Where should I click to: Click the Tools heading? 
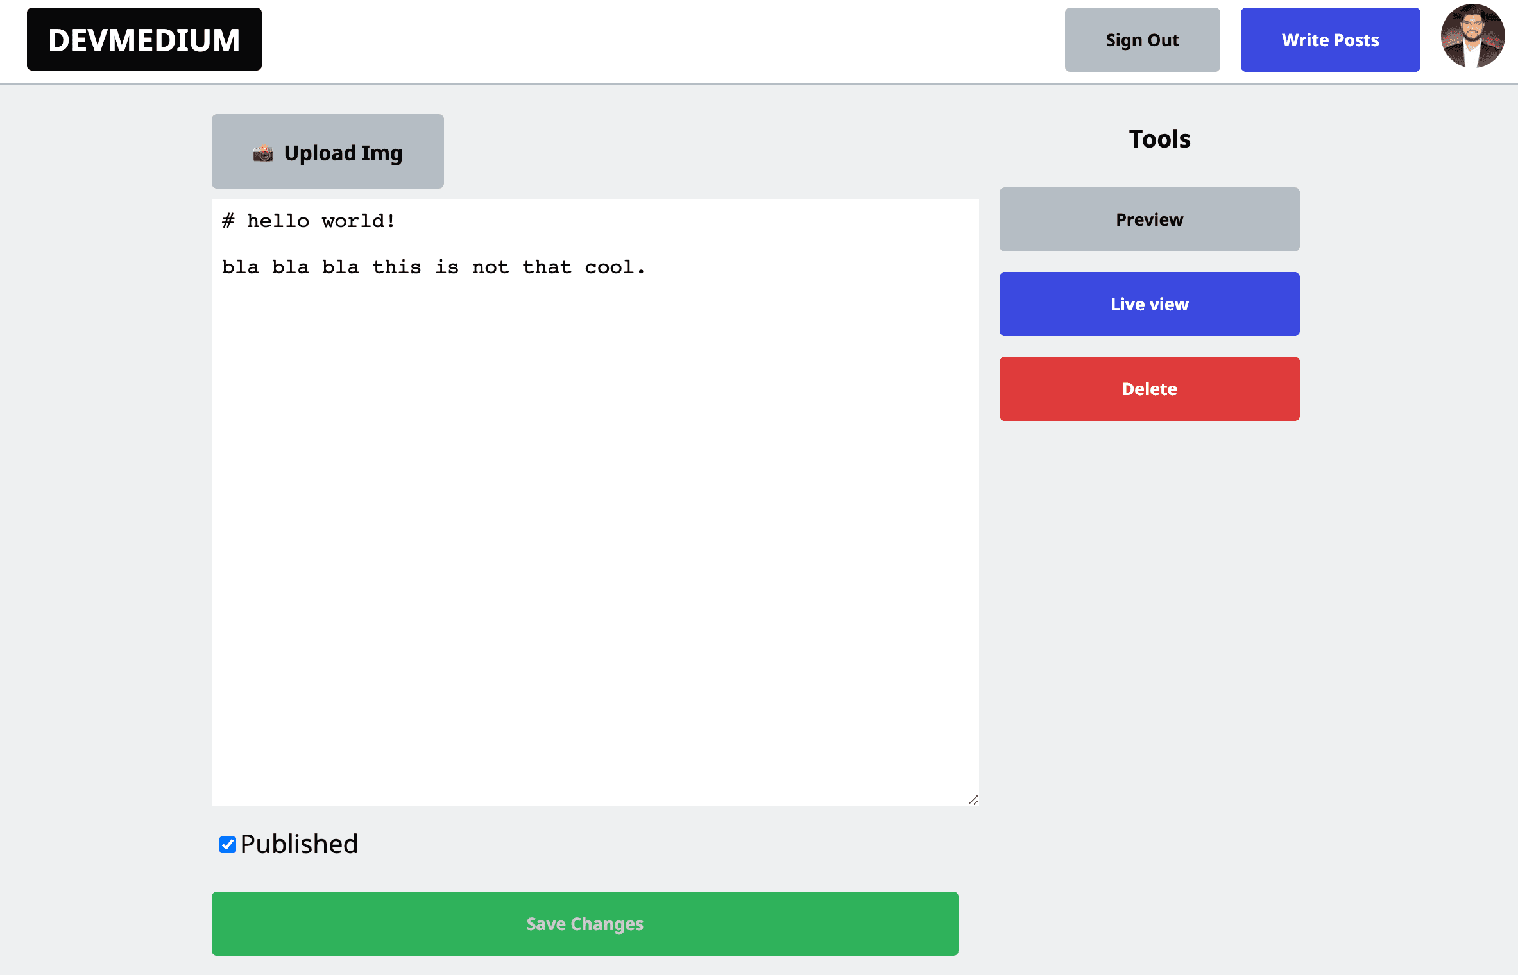pos(1159,139)
